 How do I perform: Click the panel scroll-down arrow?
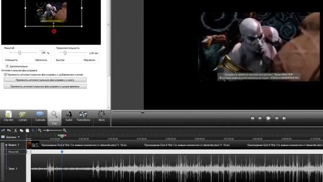(109, 108)
